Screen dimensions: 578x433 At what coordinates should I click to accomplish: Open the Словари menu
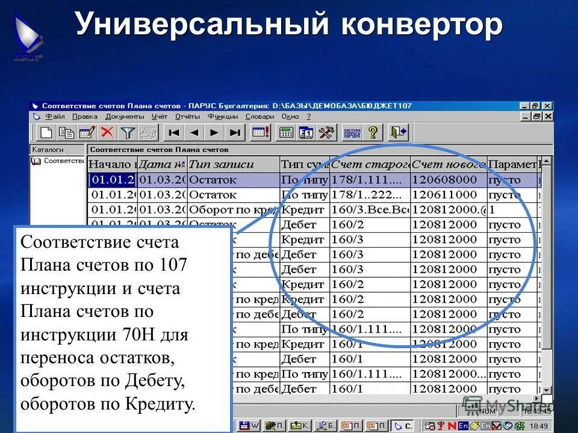[259, 117]
